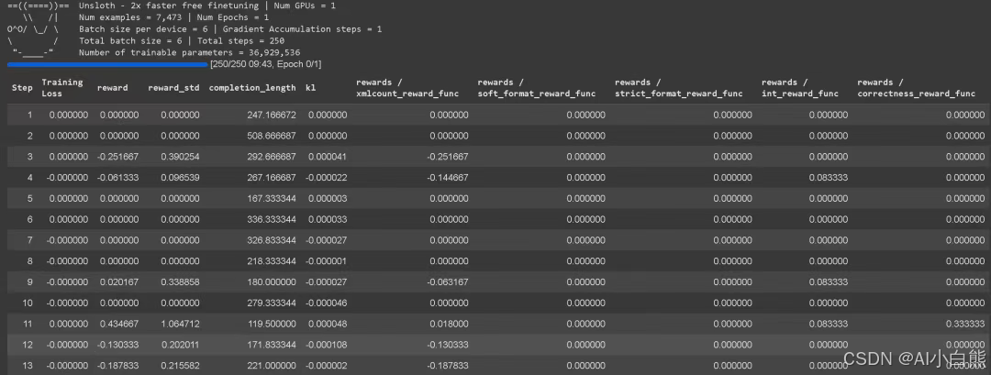Click reward_std value 0.215582
This screenshot has height=375, width=991.
pyautogui.click(x=180, y=365)
